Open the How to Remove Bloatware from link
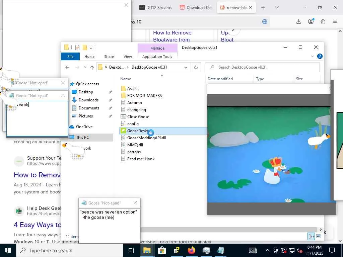This screenshot has width=343, height=257. [172, 36]
